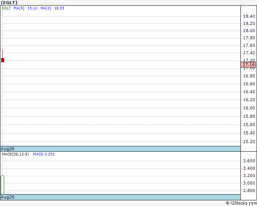Image resolution: width=257 pixels, height=206 pixels.
Task: Click the MACD:3.201 value label
Action: pos(44,154)
